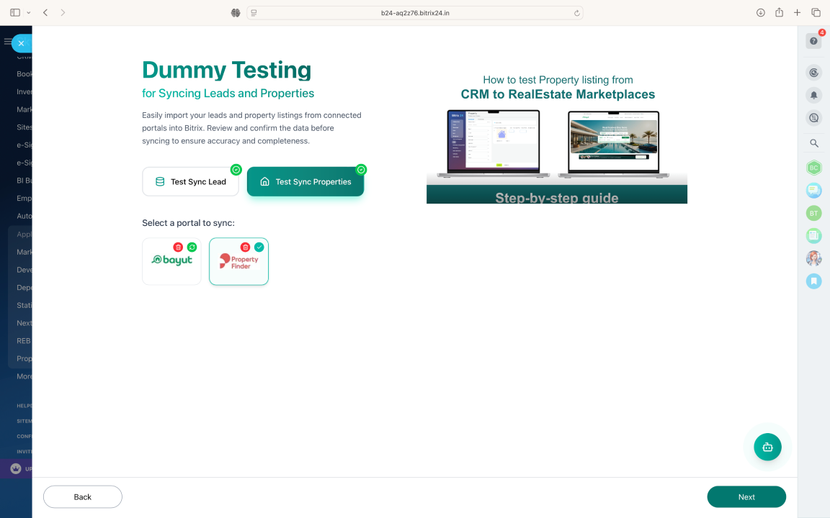Click the search magnifier in right panel
The height and width of the screenshot is (518, 830).
(x=813, y=143)
